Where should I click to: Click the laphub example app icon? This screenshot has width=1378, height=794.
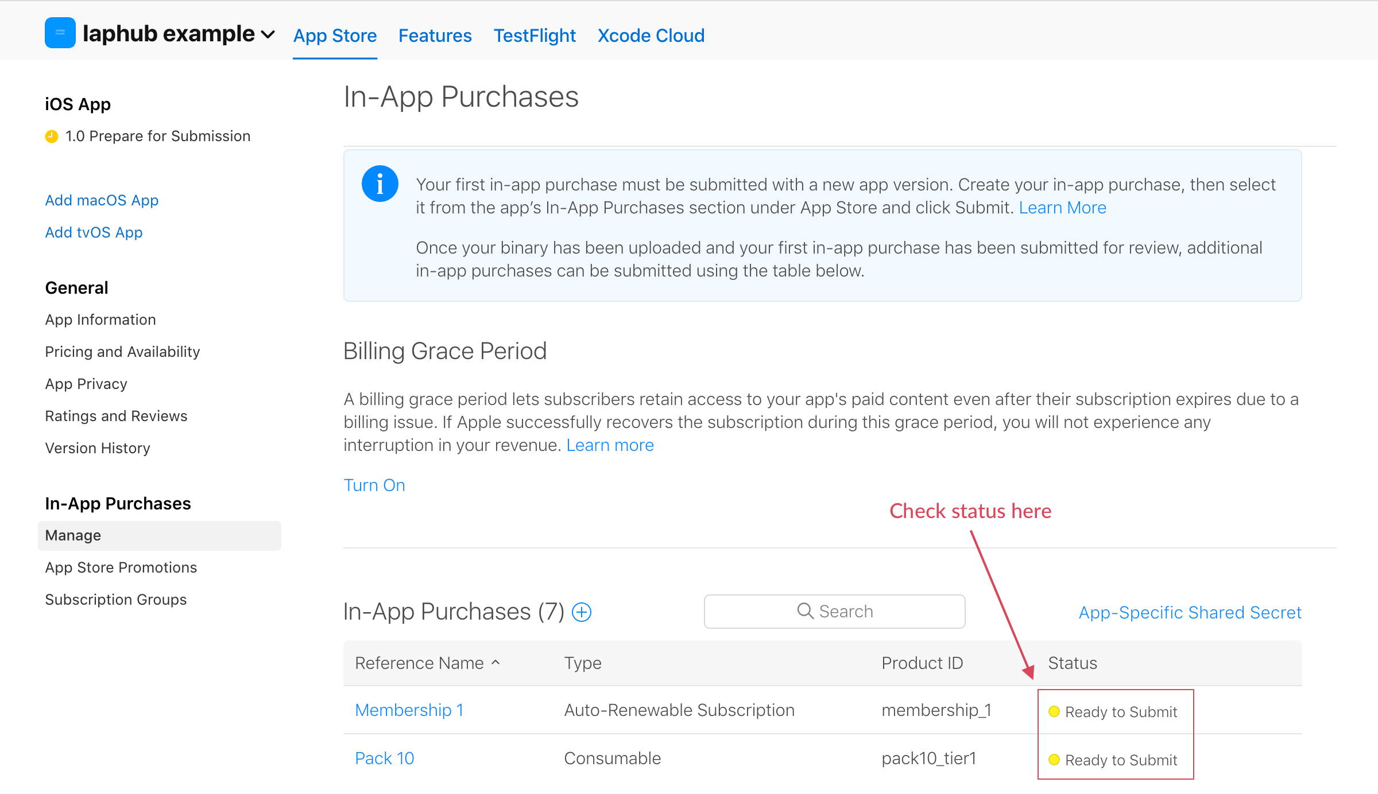tap(60, 33)
